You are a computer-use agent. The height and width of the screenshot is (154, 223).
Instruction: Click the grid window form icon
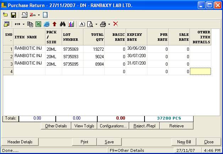click(x=6, y=24)
